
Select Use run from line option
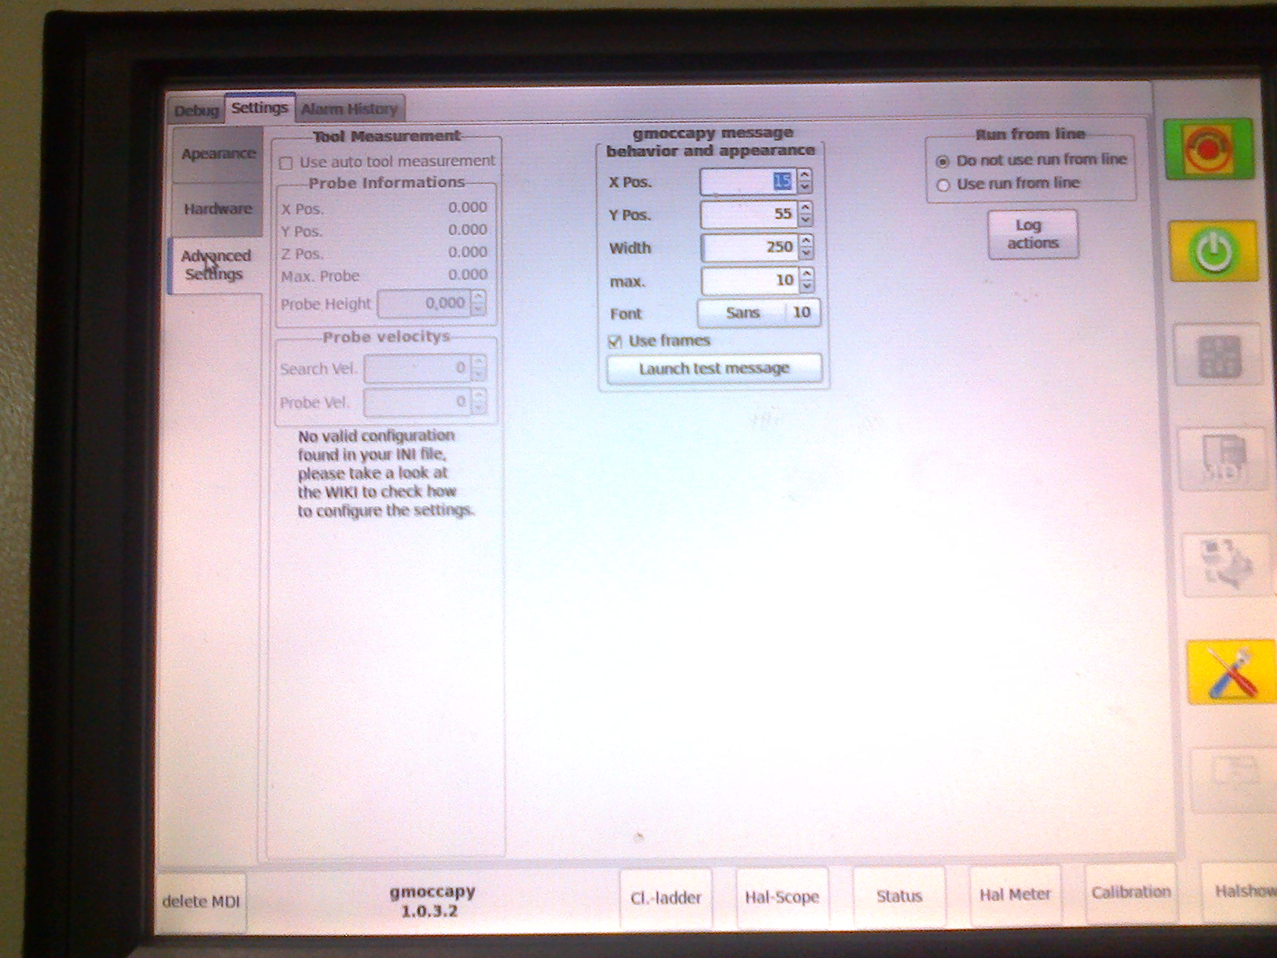943,185
